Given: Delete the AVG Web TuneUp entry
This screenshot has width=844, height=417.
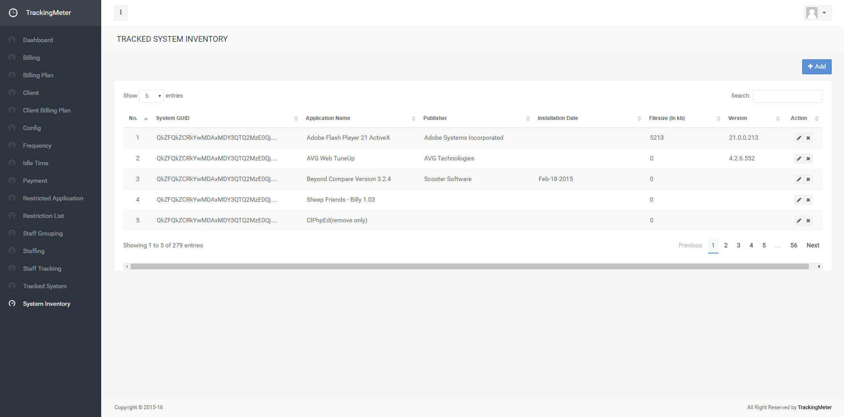Looking at the screenshot, I should (x=808, y=159).
